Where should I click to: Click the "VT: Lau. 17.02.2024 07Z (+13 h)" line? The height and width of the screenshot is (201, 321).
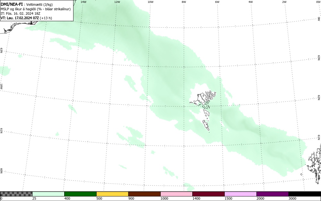click(x=26, y=18)
